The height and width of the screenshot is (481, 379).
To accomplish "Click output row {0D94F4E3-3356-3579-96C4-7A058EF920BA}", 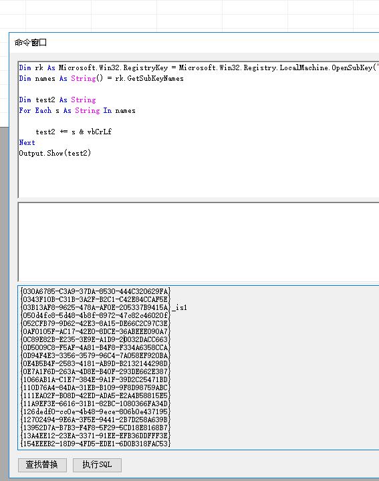I will 96,355.
